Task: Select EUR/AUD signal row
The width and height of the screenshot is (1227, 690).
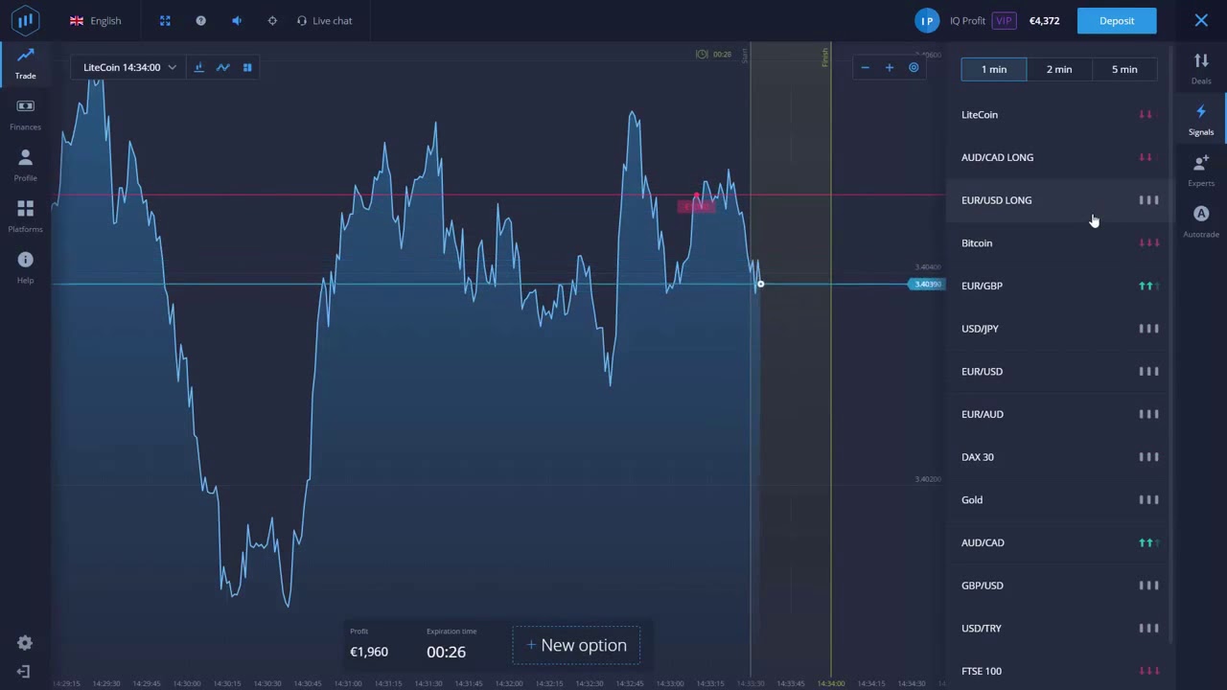Action: click(x=1060, y=414)
